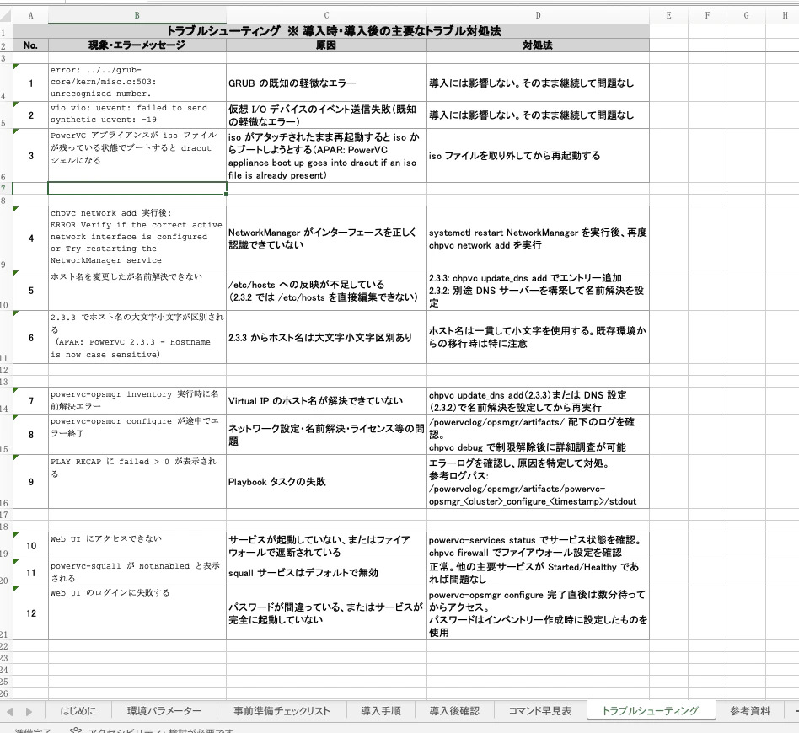The width and height of the screenshot is (799, 733).
Task: Select the squall サービスはデフォルトで無効 cell
Action: [327, 573]
